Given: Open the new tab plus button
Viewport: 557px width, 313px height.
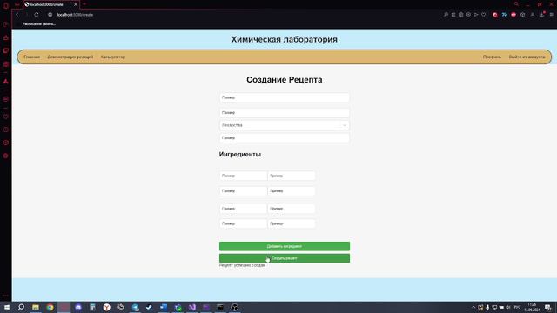Looking at the screenshot, I should click(84, 4).
